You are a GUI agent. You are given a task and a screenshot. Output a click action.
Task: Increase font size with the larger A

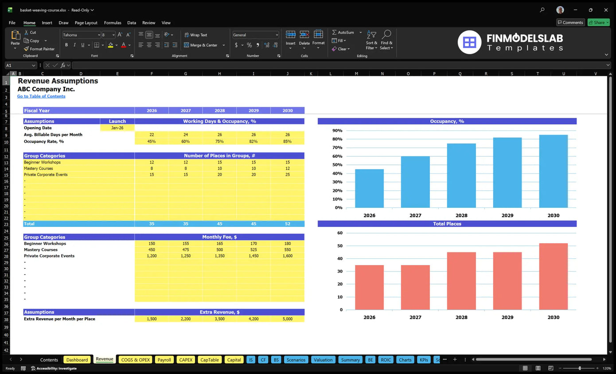(120, 35)
